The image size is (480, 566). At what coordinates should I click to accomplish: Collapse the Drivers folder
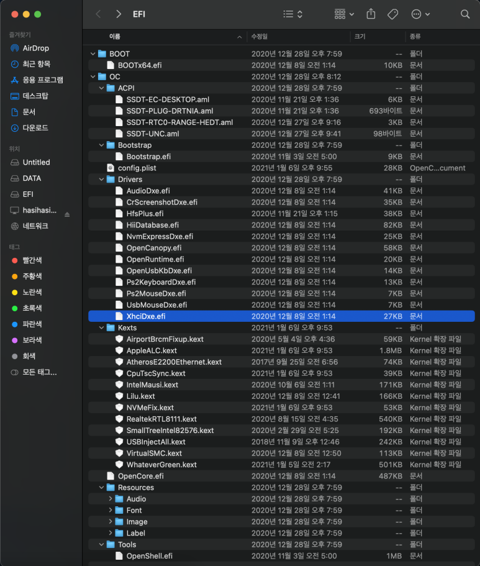[101, 179]
